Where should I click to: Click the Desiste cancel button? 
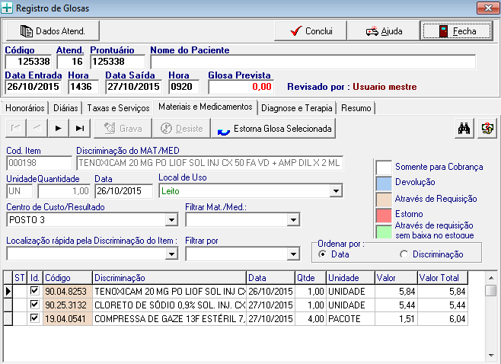click(x=181, y=128)
